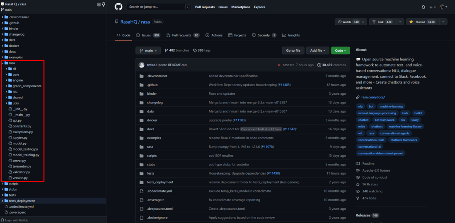Open the rasa repository name link

click(145, 22)
